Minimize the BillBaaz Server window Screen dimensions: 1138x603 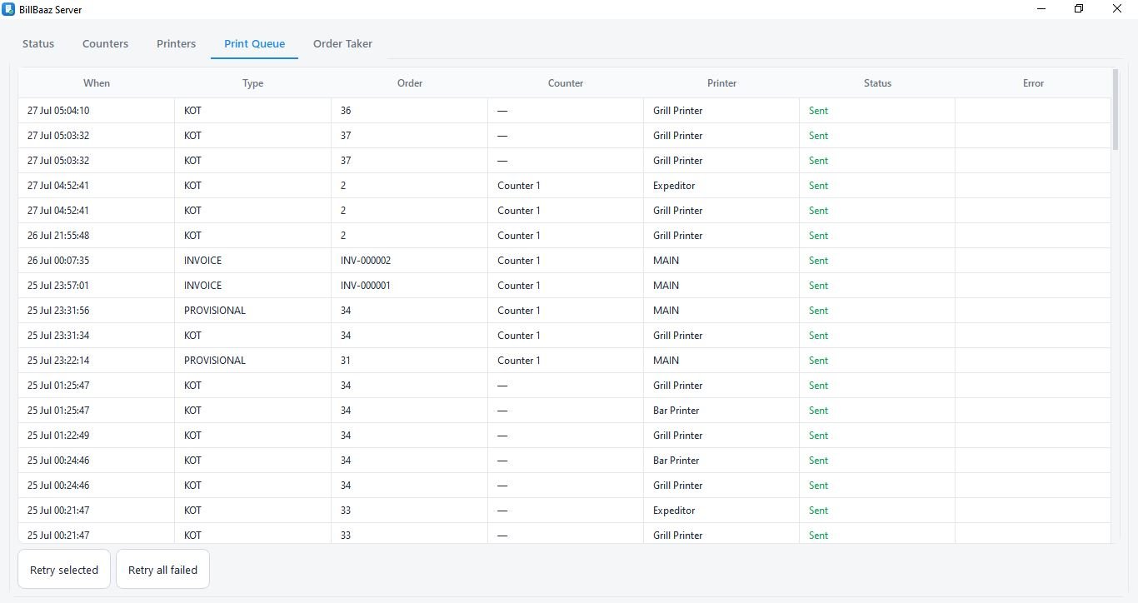pyautogui.click(x=1041, y=9)
